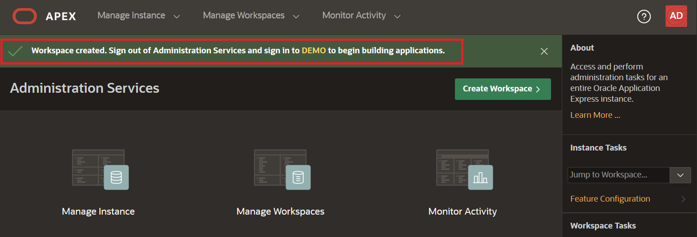
Task: Expand the Monitor Activity dropdown menu
Action: click(361, 16)
